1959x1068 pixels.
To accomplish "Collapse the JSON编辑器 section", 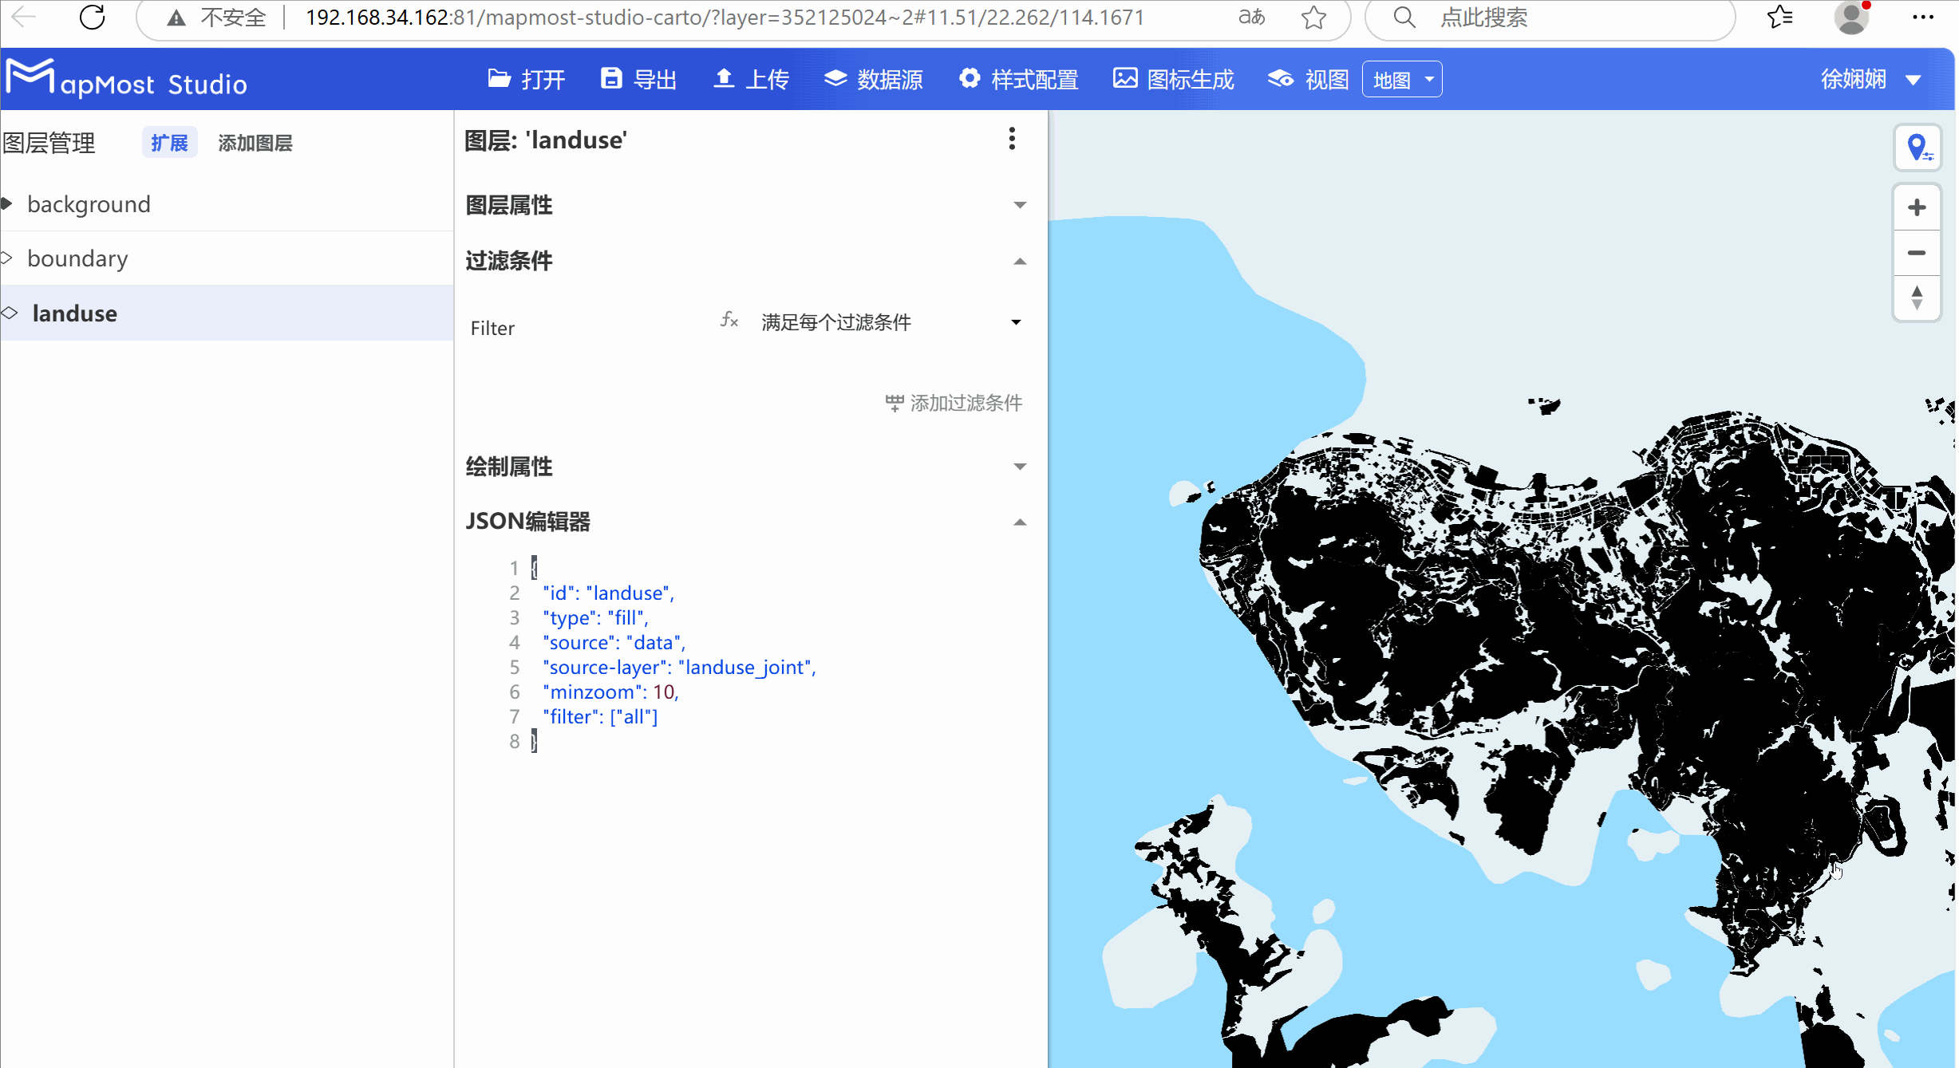I will 1019,522.
